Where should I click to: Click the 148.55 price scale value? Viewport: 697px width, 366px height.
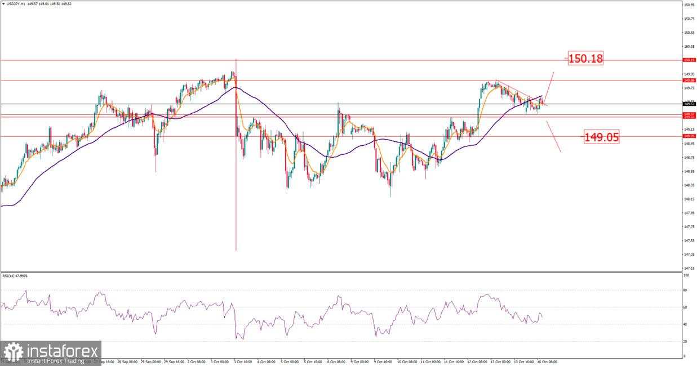pyautogui.click(x=689, y=171)
